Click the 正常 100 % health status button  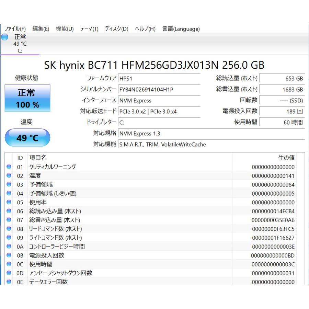coord(27,98)
